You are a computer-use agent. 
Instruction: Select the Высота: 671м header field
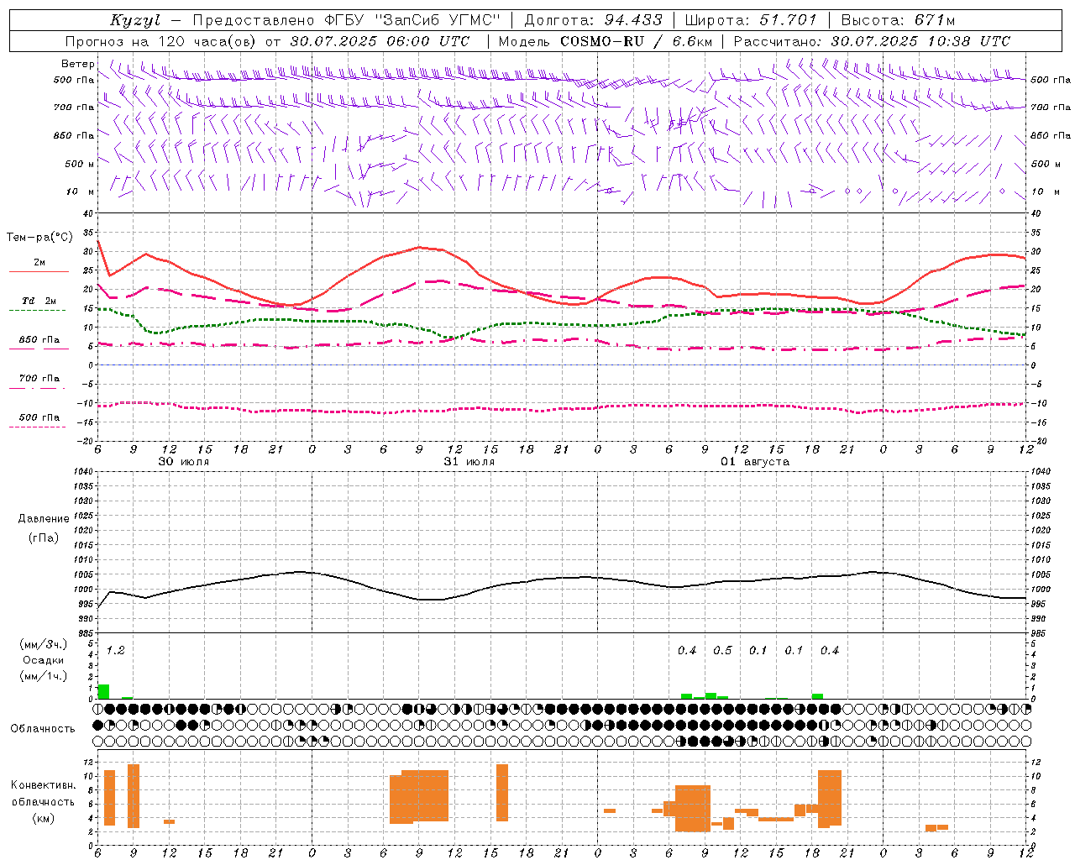click(898, 20)
